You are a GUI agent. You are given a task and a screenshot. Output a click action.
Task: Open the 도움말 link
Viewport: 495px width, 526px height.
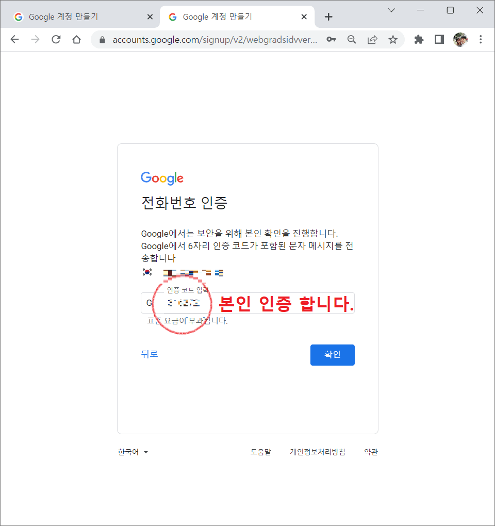tap(260, 452)
